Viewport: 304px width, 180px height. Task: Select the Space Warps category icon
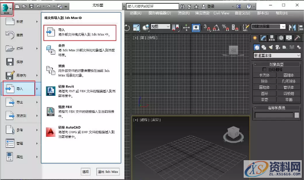[291, 47]
